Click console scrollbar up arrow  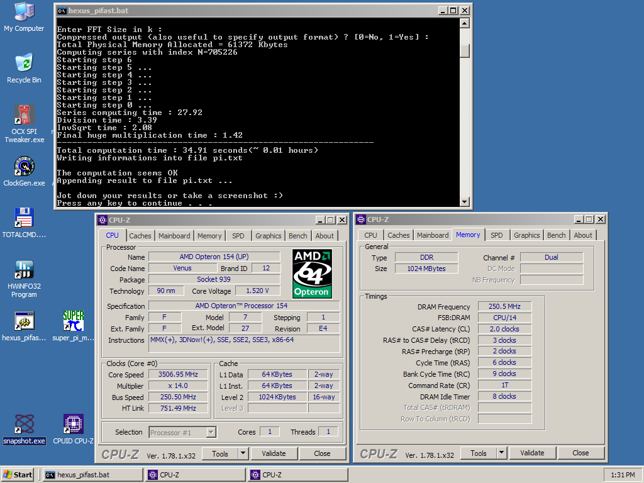[465, 23]
